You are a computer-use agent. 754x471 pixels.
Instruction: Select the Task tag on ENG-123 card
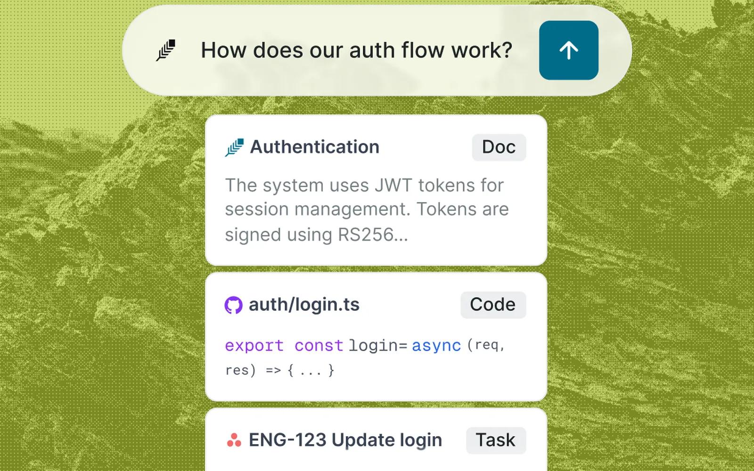pos(496,440)
